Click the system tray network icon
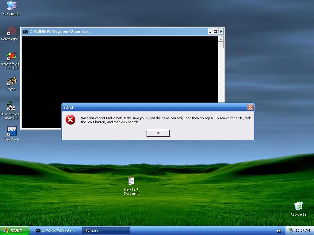This screenshot has height=235, width=314. click(x=291, y=231)
